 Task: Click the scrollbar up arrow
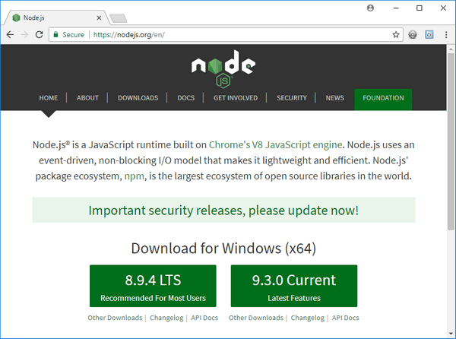point(451,49)
